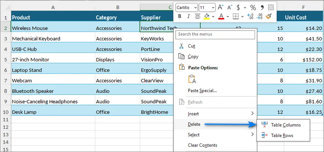Select column F header
Screen dimensions: 324x152
pyautogui.click(x=303, y=8)
